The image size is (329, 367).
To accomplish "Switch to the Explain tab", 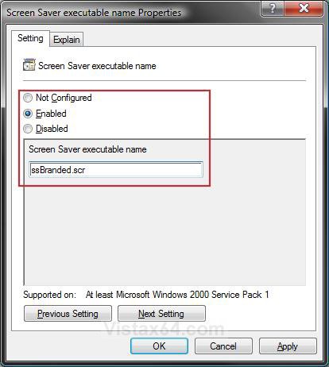I will coord(67,40).
